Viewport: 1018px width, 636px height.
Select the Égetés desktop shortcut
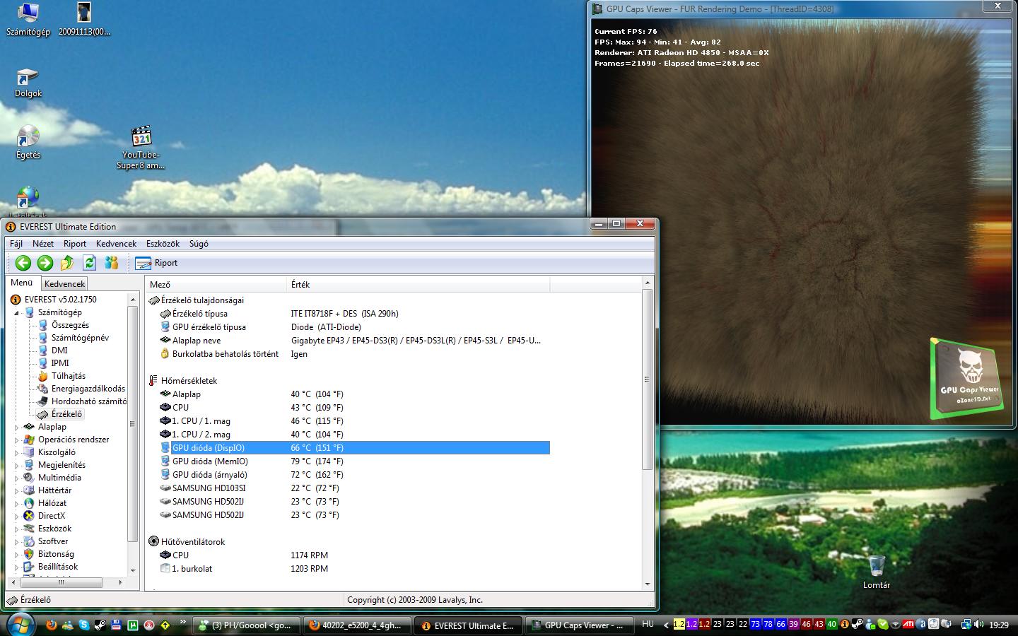28,143
